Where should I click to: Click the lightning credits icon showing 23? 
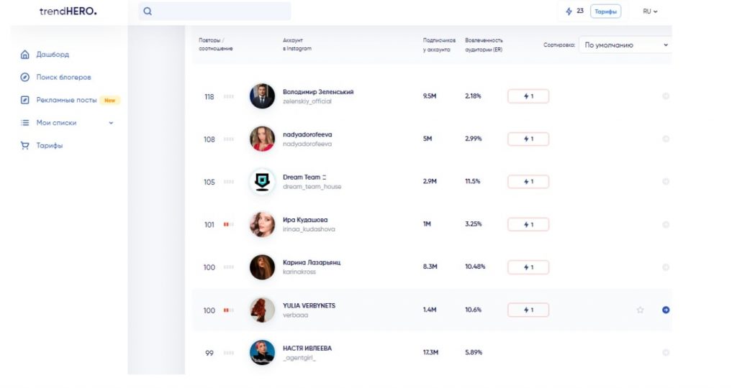pos(569,11)
